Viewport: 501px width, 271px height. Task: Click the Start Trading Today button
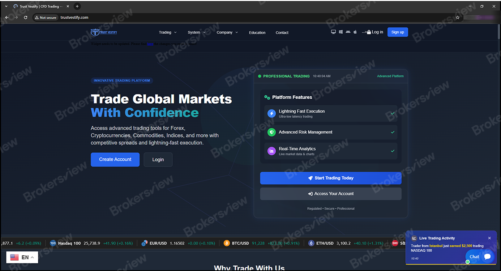point(331,178)
